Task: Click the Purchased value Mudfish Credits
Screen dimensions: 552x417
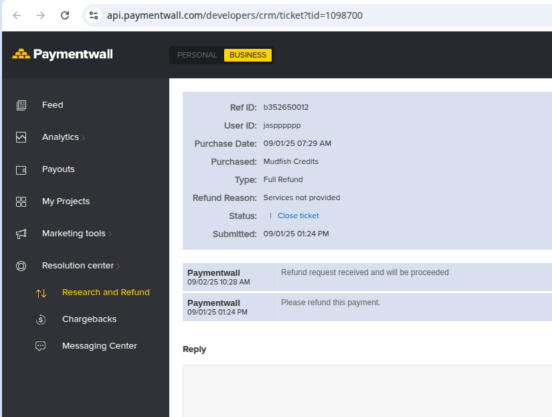Action: pos(291,161)
